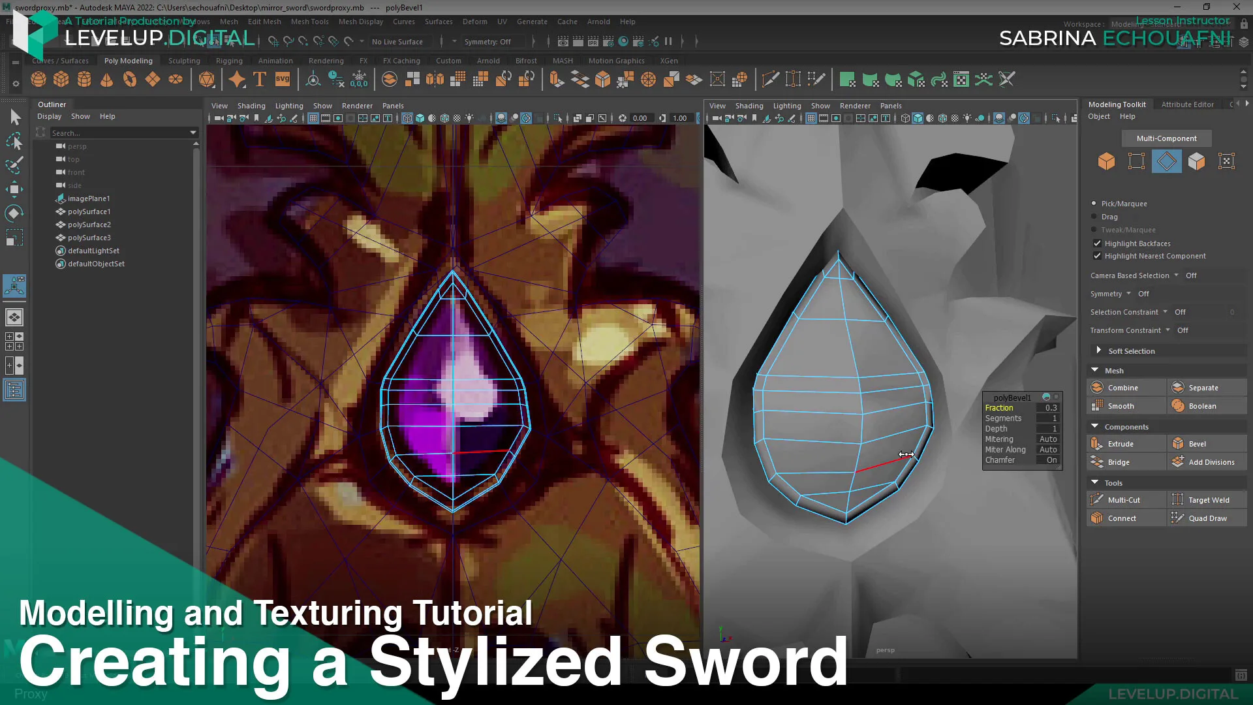Click the Multi-Component button
This screenshot has height=705, width=1253.
[x=1166, y=138]
